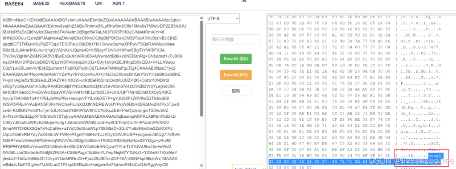Click the 复制 copy button

(x=236, y=91)
